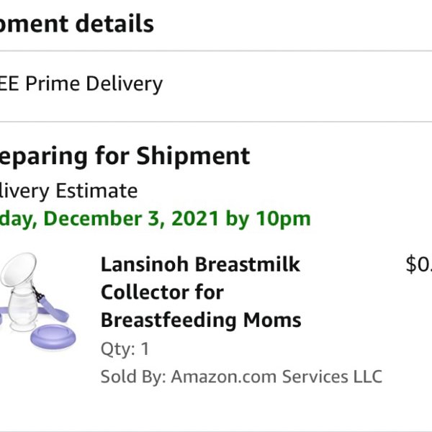Click the 'Sold By:' label

(x=133, y=377)
